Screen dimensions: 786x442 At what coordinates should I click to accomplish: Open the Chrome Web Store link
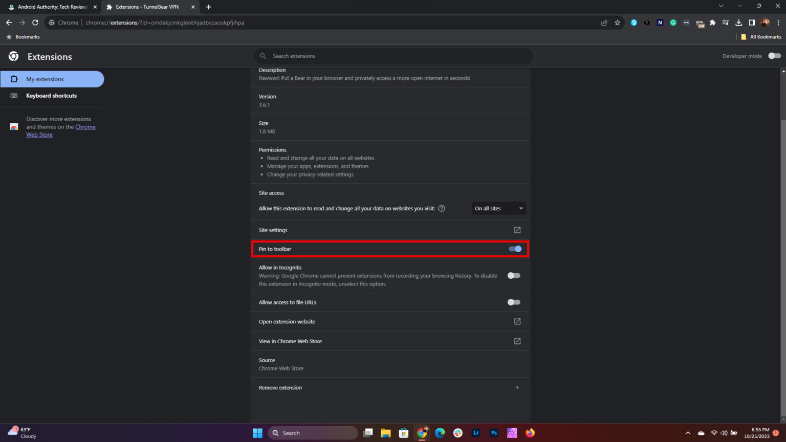(x=85, y=126)
